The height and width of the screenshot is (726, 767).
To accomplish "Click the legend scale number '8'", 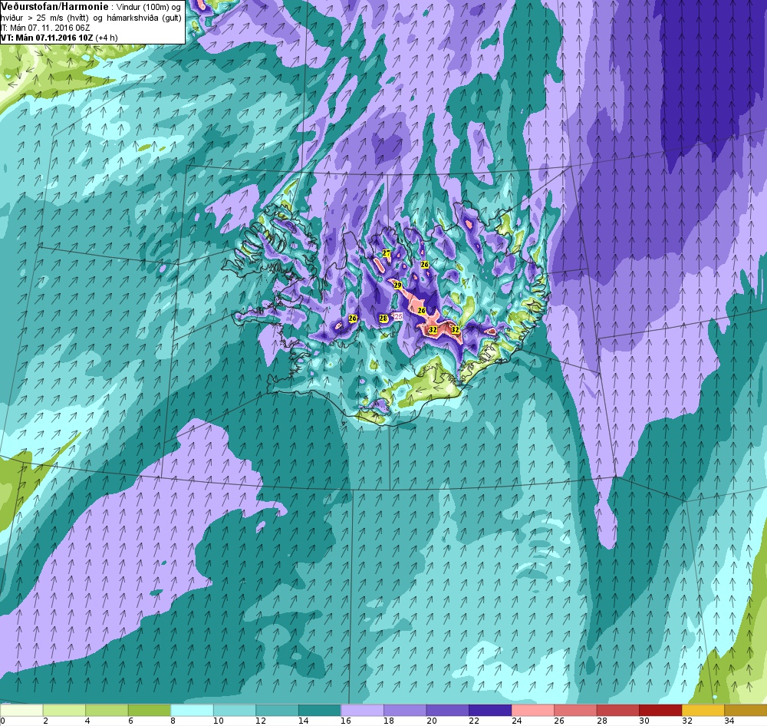I will (173, 721).
